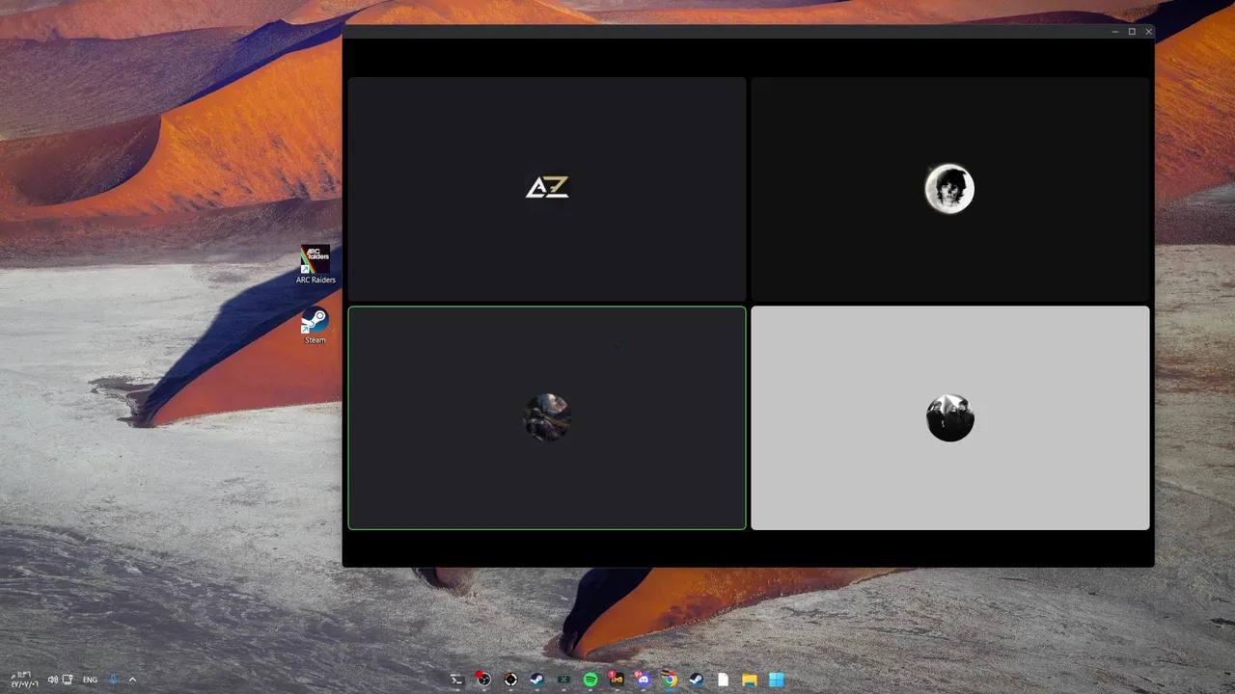Click the black circular avatar on the gray tile

(x=950, y=417)
